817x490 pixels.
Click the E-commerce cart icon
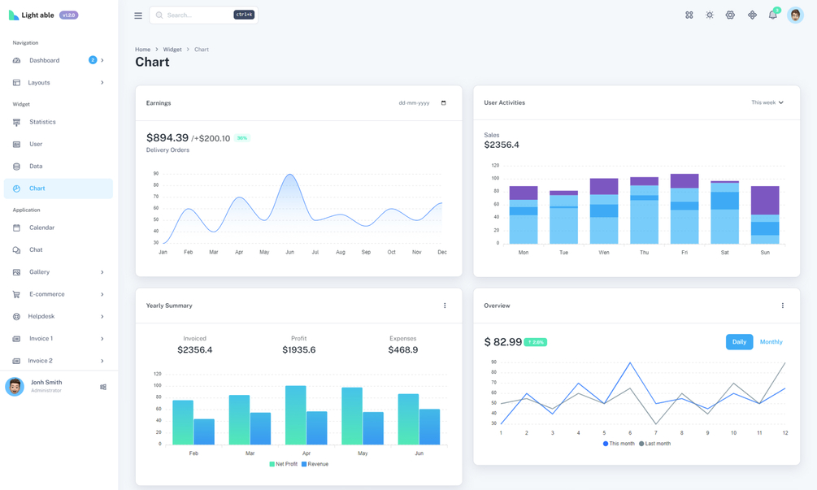point(17,294)
